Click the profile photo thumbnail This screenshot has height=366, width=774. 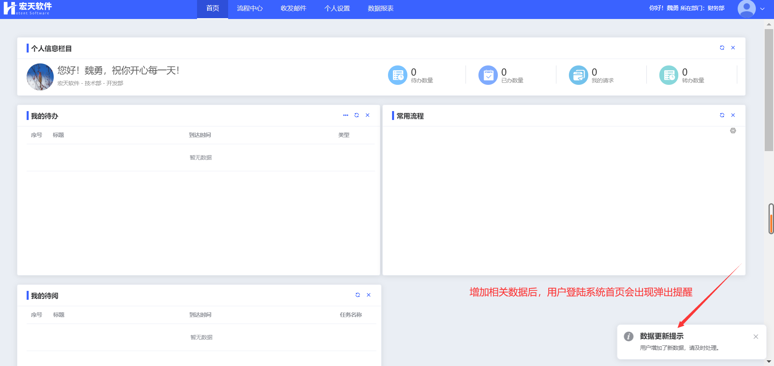[40, 77]
